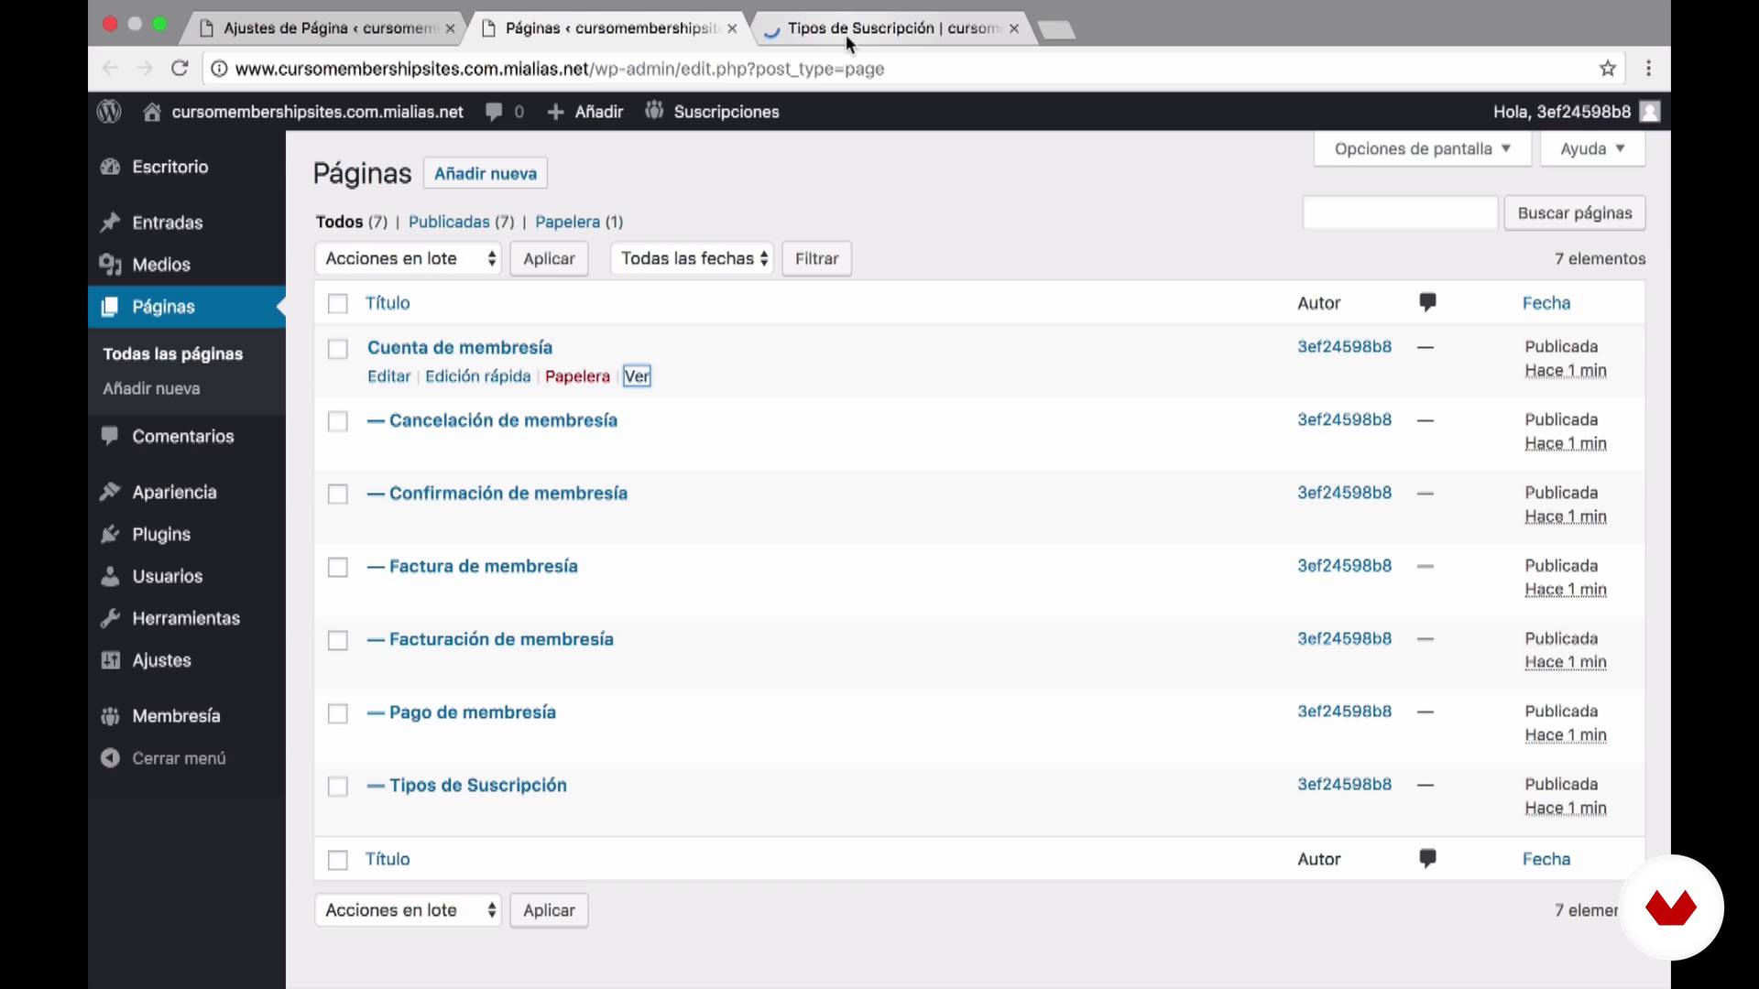Click the Filtrar button

(816, 258)
